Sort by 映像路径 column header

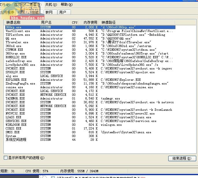click(x=137, y=23)
